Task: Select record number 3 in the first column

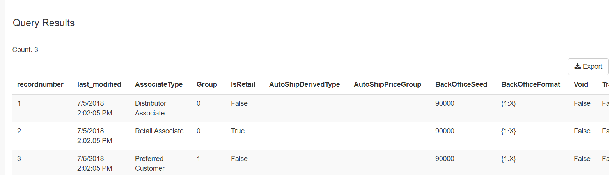Action: [19, 159]
